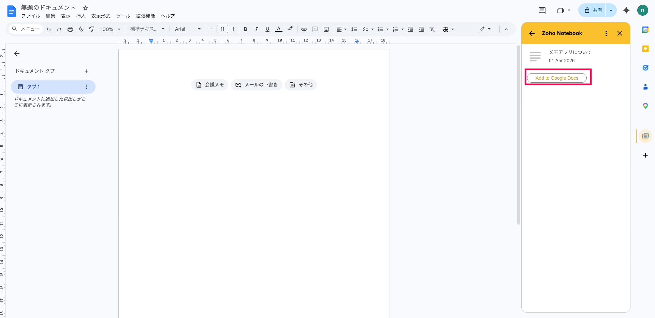Image resolution: width=655 pixels, height=318 pixels.
Task: Click the 会議メモ template chip
Action: tap(210, 85)
